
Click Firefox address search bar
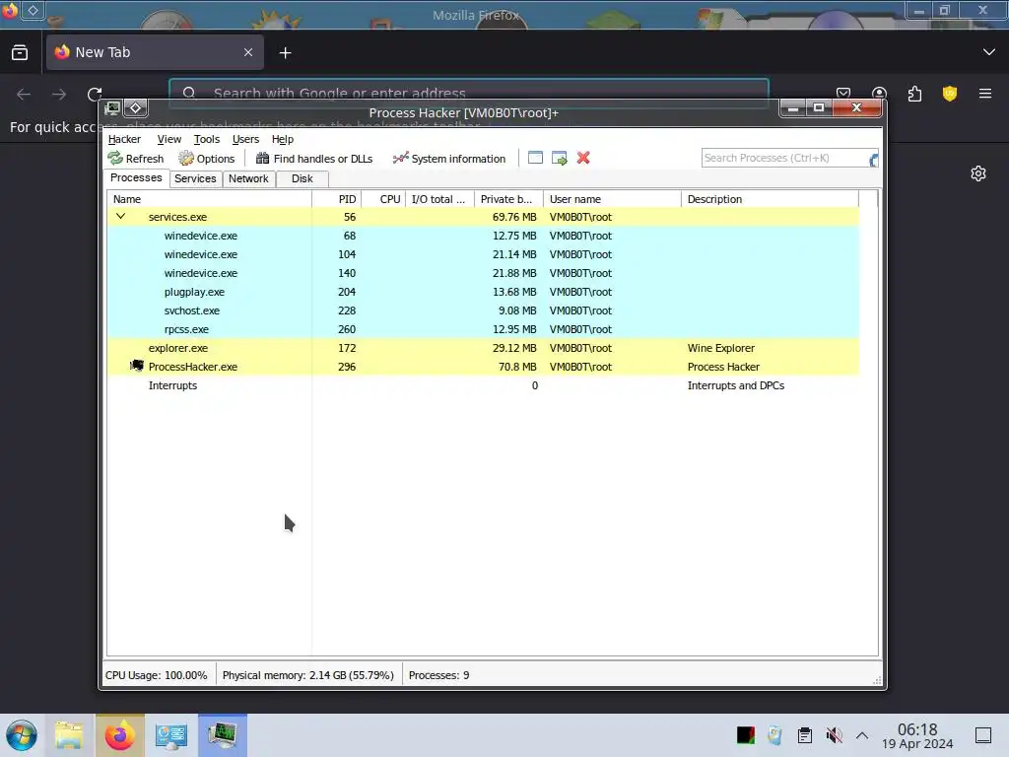click(x=468, y=94)
